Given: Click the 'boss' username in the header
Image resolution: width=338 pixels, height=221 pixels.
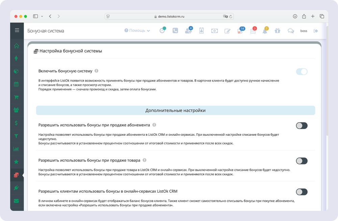Looking at the screenshot, I should tap(304, 31).
